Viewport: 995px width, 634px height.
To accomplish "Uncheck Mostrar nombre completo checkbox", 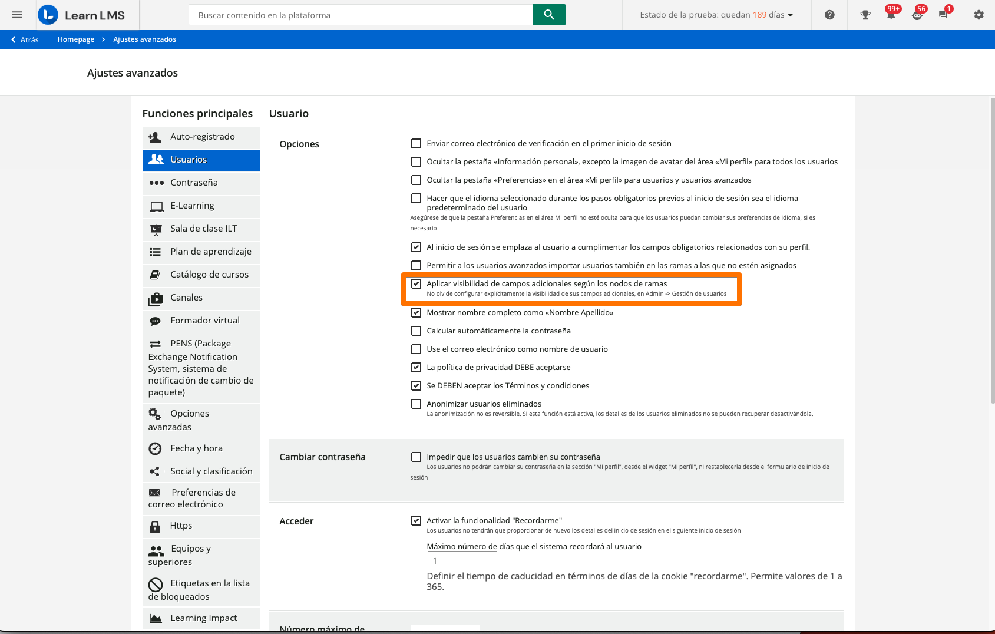I will [416, 312].
